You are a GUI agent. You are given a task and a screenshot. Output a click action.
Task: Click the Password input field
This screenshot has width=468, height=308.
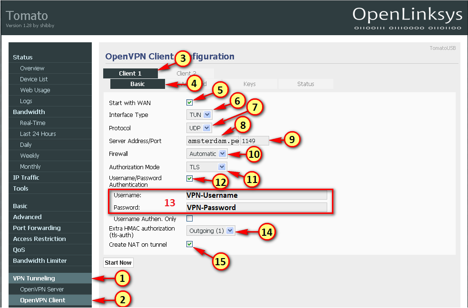point(257,208)
